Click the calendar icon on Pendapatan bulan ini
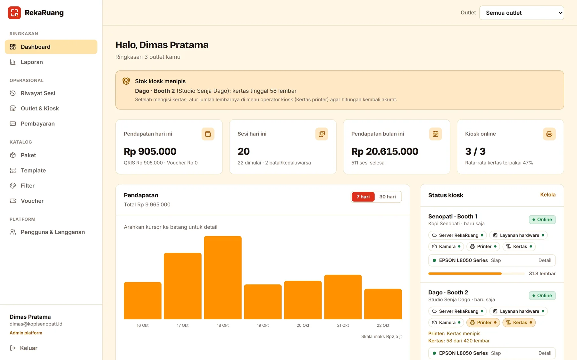Viewport: 577px width, 360px height. pyautogui.click(x=435, y=134)
